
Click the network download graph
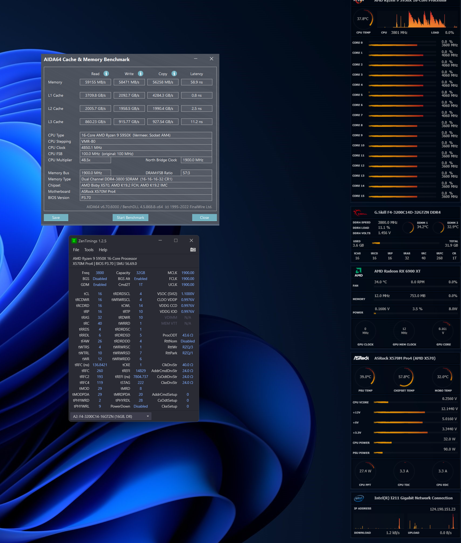(x=378, y=521)
